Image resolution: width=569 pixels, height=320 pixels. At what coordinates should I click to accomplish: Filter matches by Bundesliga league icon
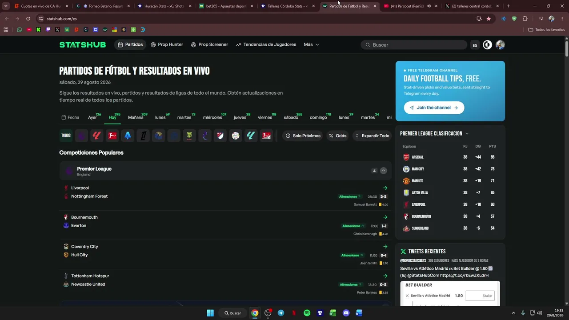pyautogui.click(x=112, y=136)
